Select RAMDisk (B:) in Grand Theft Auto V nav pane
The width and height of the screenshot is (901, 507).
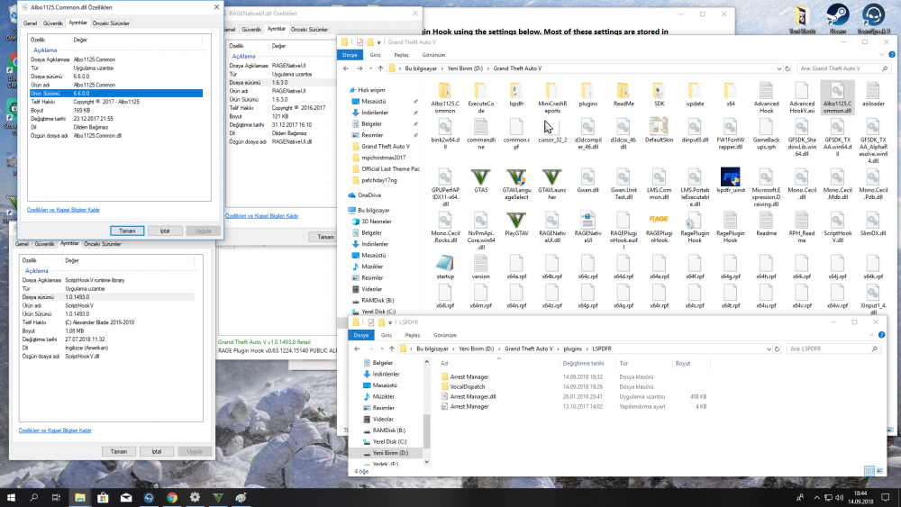pyautogui.click(x=378, y=300)
